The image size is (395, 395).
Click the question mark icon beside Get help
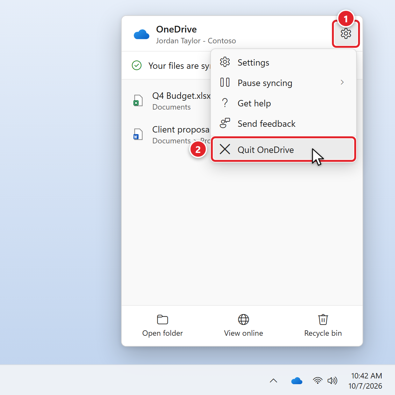click(x=225, y=103)
